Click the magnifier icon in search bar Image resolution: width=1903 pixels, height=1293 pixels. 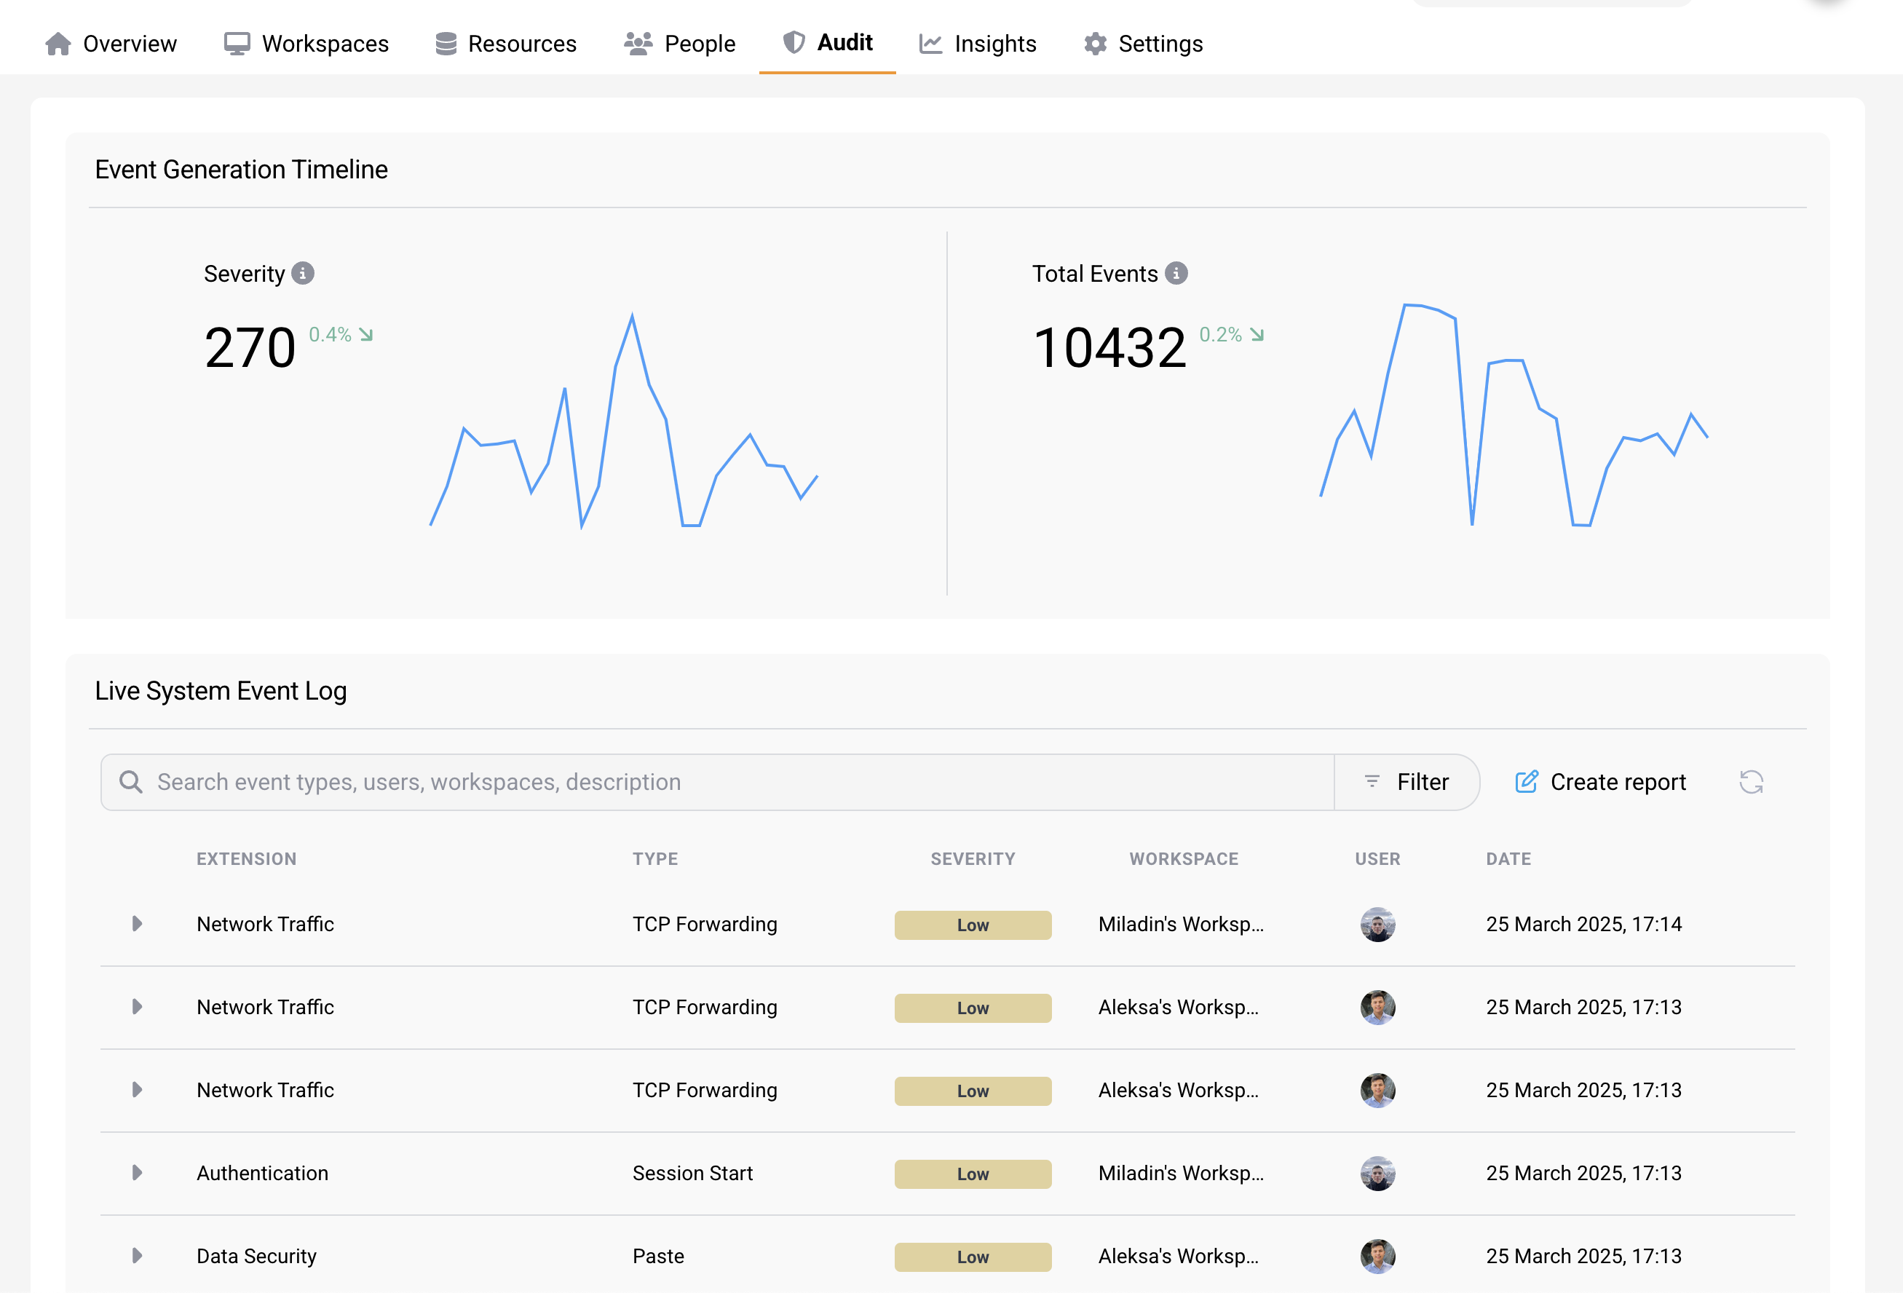coord(131,782)
